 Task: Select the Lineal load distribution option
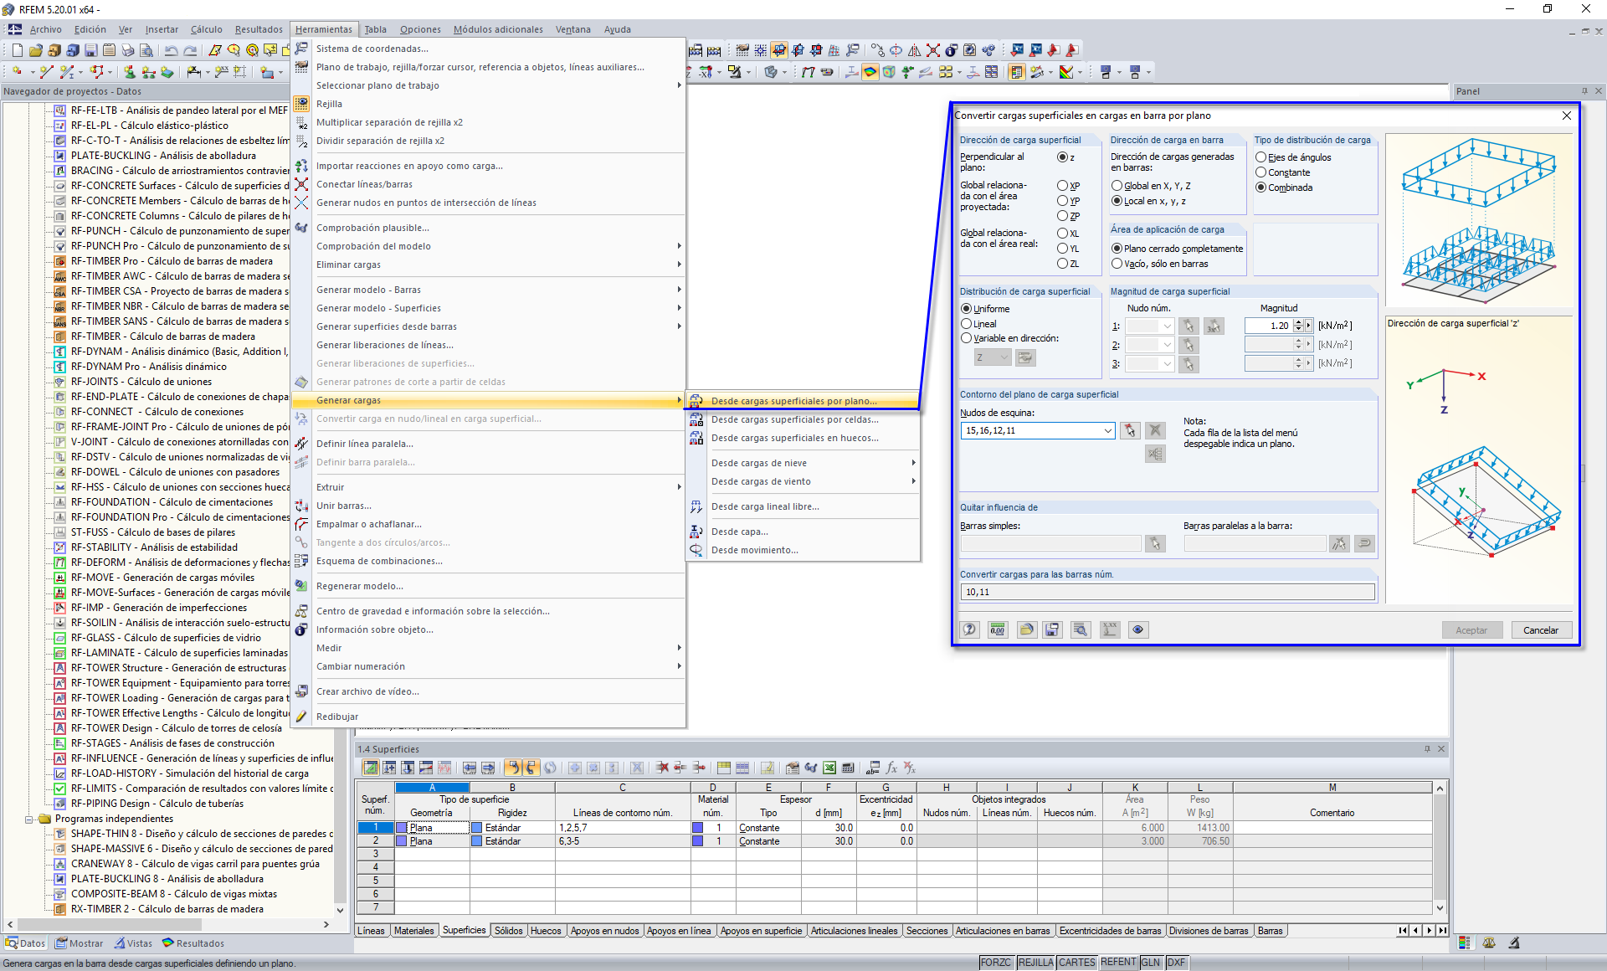pyautogui.click(x=967, y=324)
